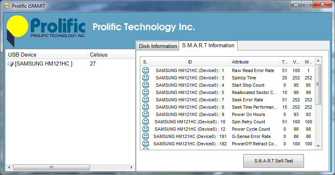Click smiley icon beside Reallocated Sector Count
Screen dimensions: 335x175
145,92
